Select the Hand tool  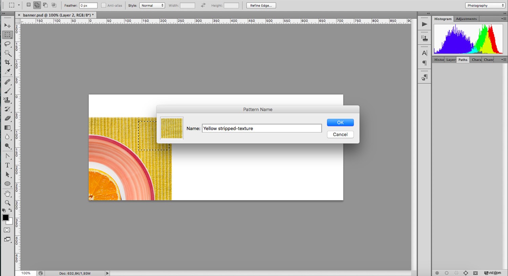coord(7,194)
